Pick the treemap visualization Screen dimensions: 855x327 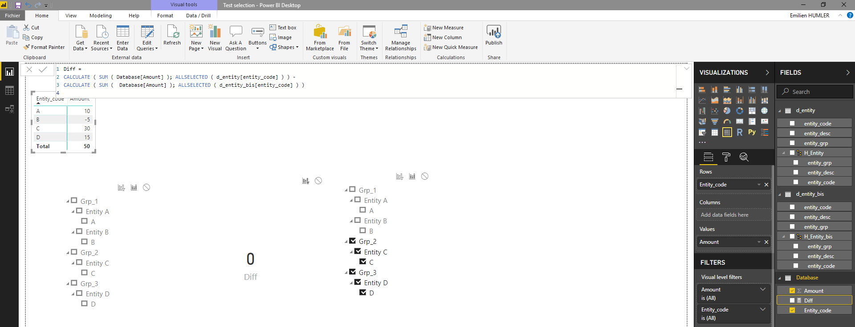[x=752, y=111]
